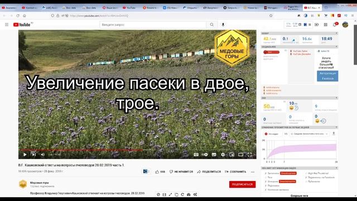Switch to the 'YouTube' browser tab

(131, 7)
